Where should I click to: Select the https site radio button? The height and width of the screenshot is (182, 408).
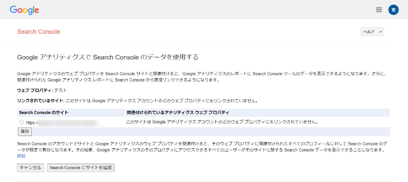coord(21,122)
